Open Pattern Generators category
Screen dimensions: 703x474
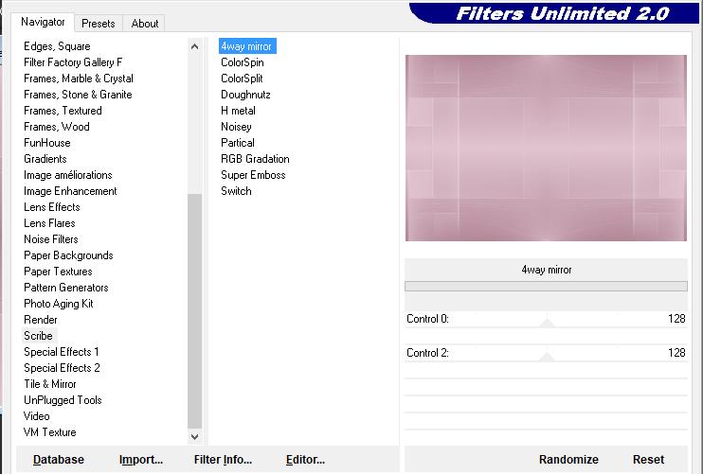coord(66,288)
